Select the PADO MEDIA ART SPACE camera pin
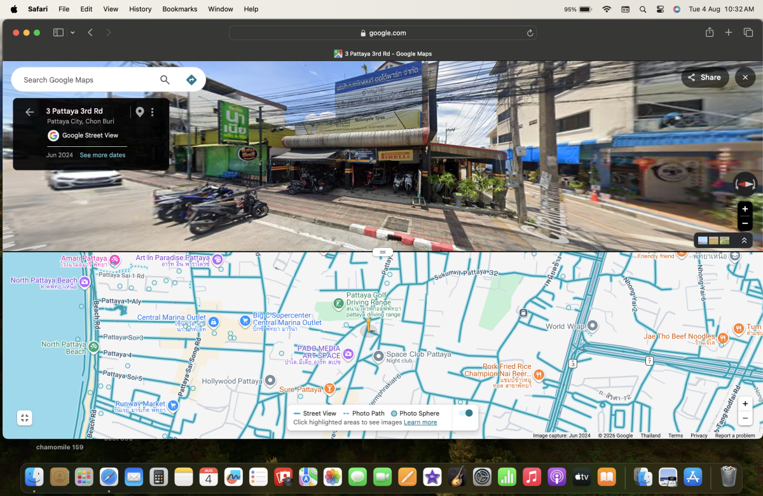Image resolution: width=763 pixels, height=496 pixels. [348, 354]
